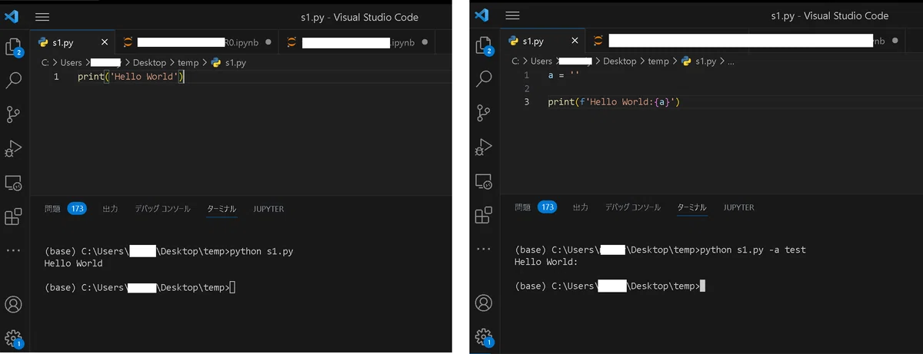Viewport: 923px width, 354px height.
Task: Open Search icon in right VS Code window
Action: point(485,78)
